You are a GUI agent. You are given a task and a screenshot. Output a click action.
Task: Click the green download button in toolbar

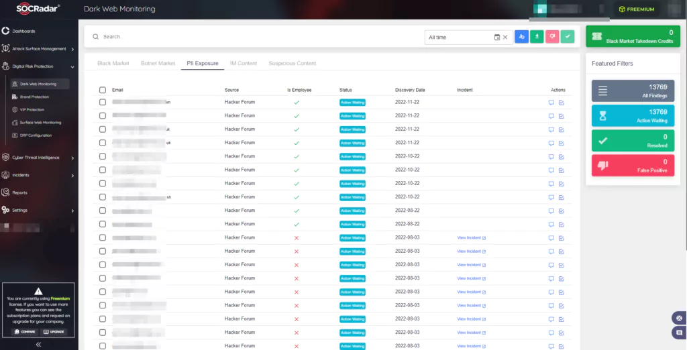point(537,37)
